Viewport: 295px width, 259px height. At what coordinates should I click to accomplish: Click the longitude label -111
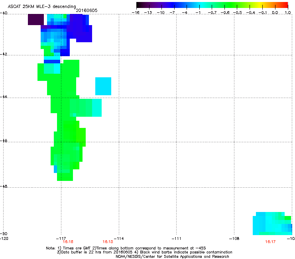[x=176, y=239]
